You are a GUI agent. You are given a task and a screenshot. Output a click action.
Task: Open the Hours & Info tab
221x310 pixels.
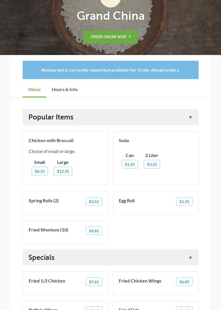[x=65, y=89]
